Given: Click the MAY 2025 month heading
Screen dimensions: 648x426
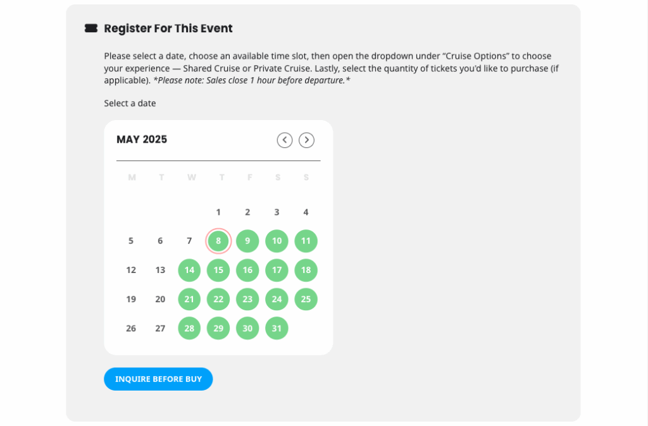Looking at the screenshot, I should click(142, 140).
